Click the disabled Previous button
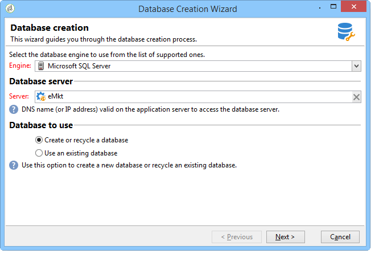This screenshot has height=258, width=375. [237, 237]
